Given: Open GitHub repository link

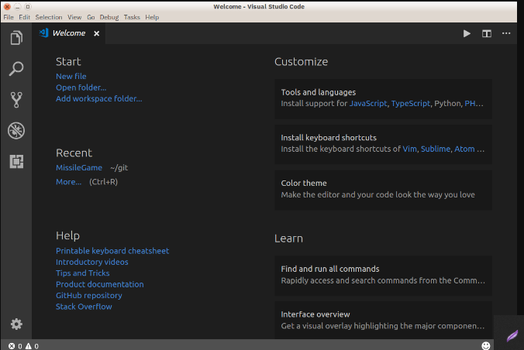Looking at the screenshot, I should pos(89,296).
